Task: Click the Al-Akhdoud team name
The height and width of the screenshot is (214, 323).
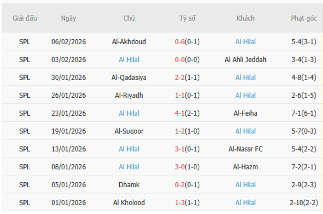Action: [x=129, y=42]
